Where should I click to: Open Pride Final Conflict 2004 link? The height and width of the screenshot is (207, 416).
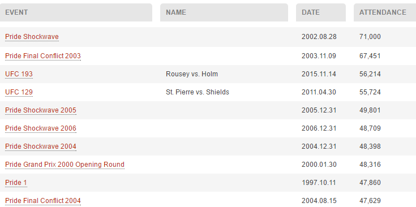pos(42,201)
